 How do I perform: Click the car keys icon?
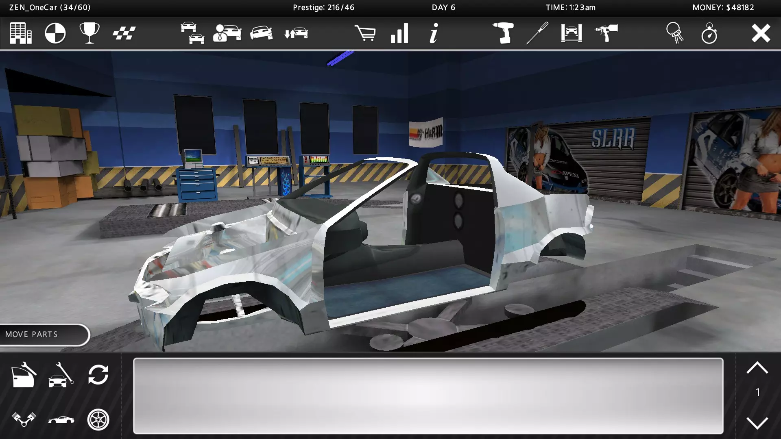pyautogui.click(x=675, y=33)
